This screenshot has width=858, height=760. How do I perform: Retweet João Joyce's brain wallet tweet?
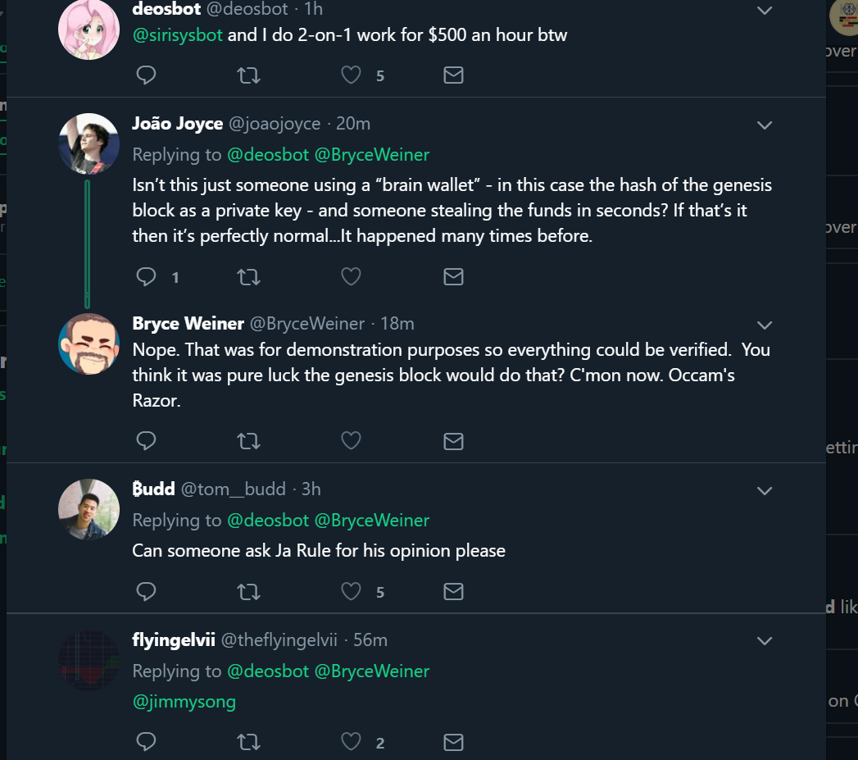[248, 277]
